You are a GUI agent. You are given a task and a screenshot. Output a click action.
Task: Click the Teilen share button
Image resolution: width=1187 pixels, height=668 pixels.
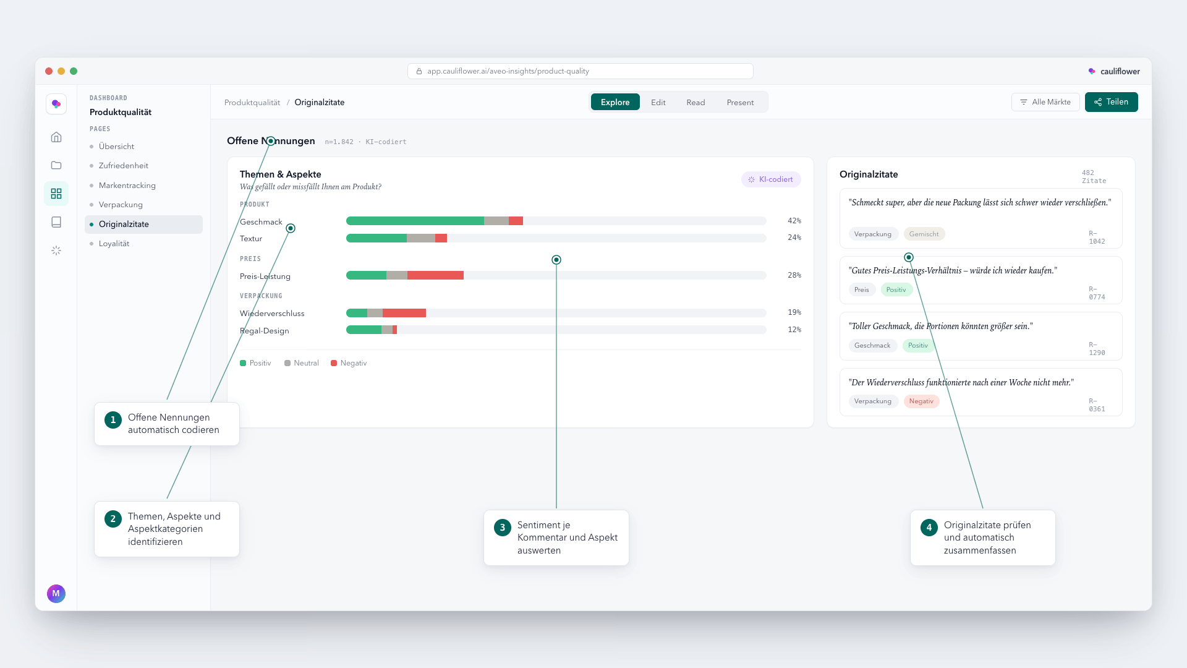click(1111, 102)
